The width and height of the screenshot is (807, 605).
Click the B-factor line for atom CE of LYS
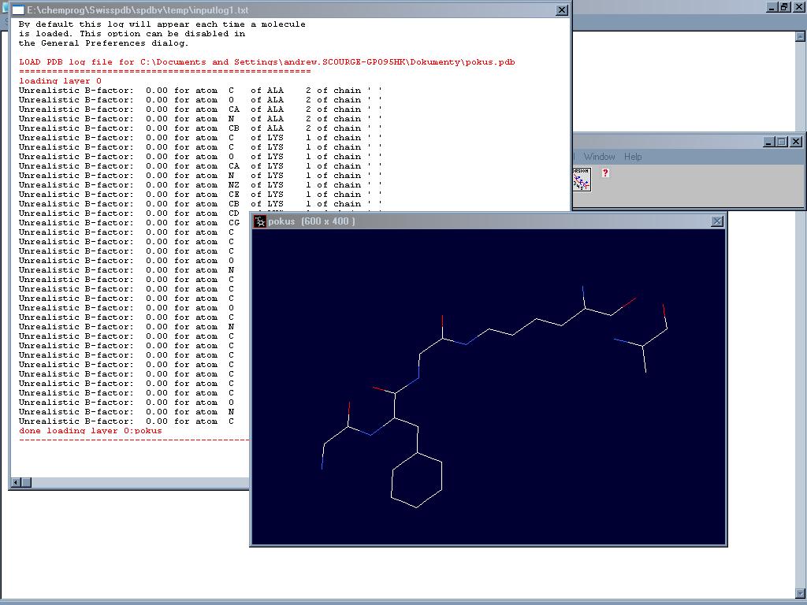pyautogui.click(x=200, y=195)
